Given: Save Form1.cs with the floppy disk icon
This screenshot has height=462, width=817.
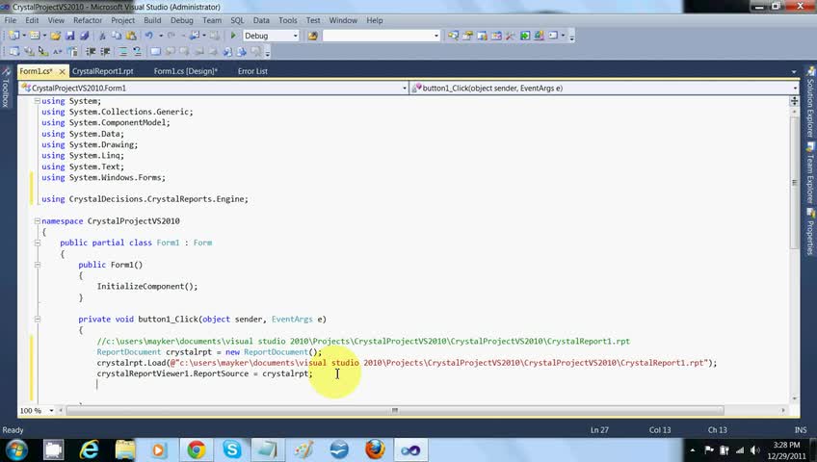Looking at the screenshot, I should pos(69,36).
